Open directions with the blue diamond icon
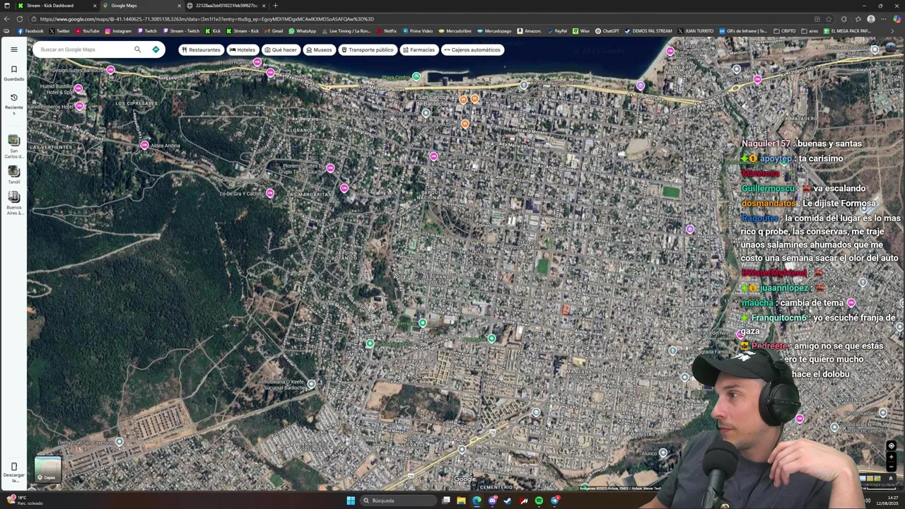 pyautogui.click(x=156, y=49)
